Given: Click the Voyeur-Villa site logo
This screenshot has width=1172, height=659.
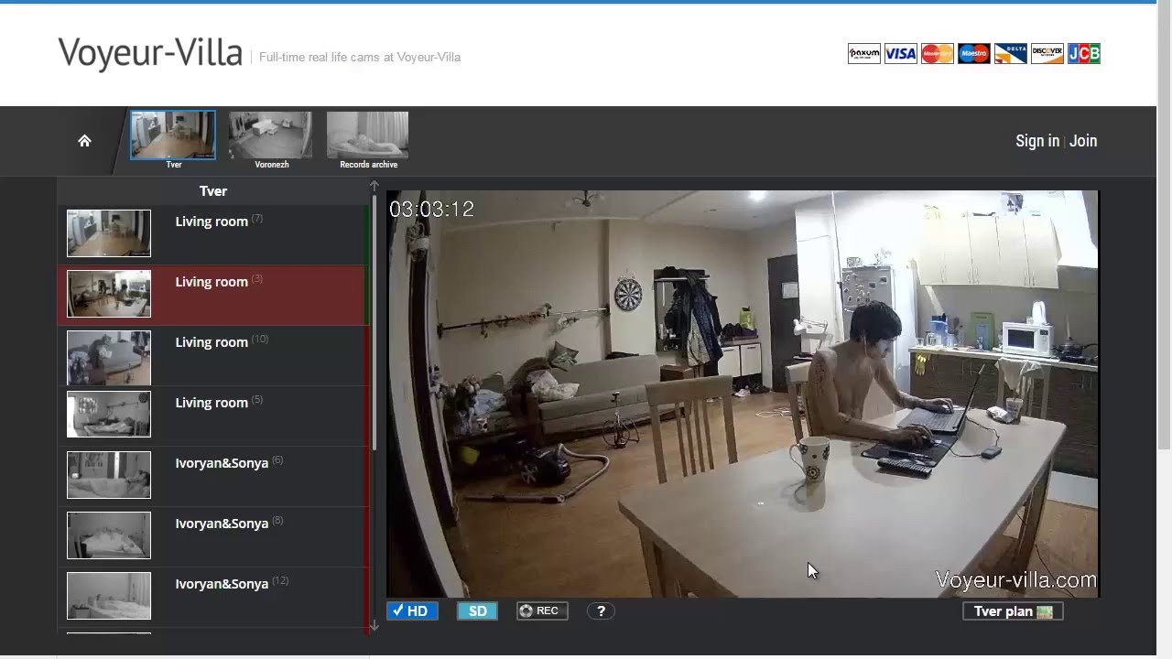Looking at the screenshot, I should click(150, 53).
